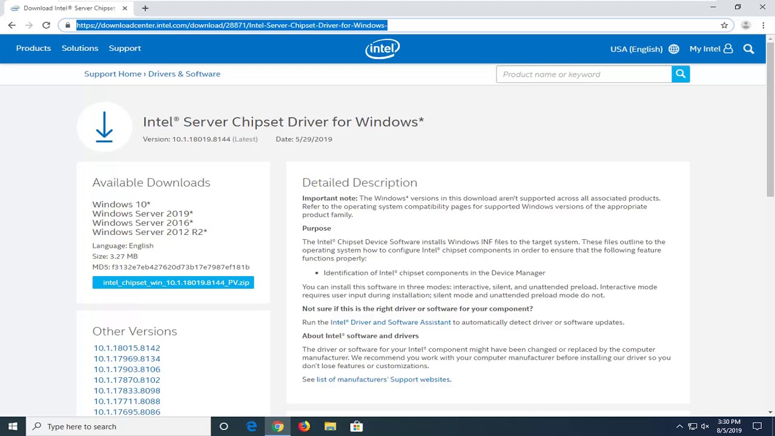The image size is (775, 436).
Task: Open region selector globe icon
Action: (674, 49)
